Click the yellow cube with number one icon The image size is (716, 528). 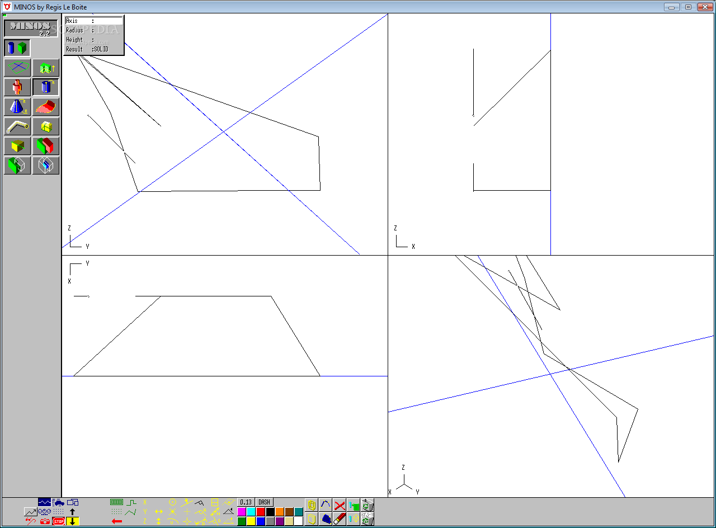354,519
